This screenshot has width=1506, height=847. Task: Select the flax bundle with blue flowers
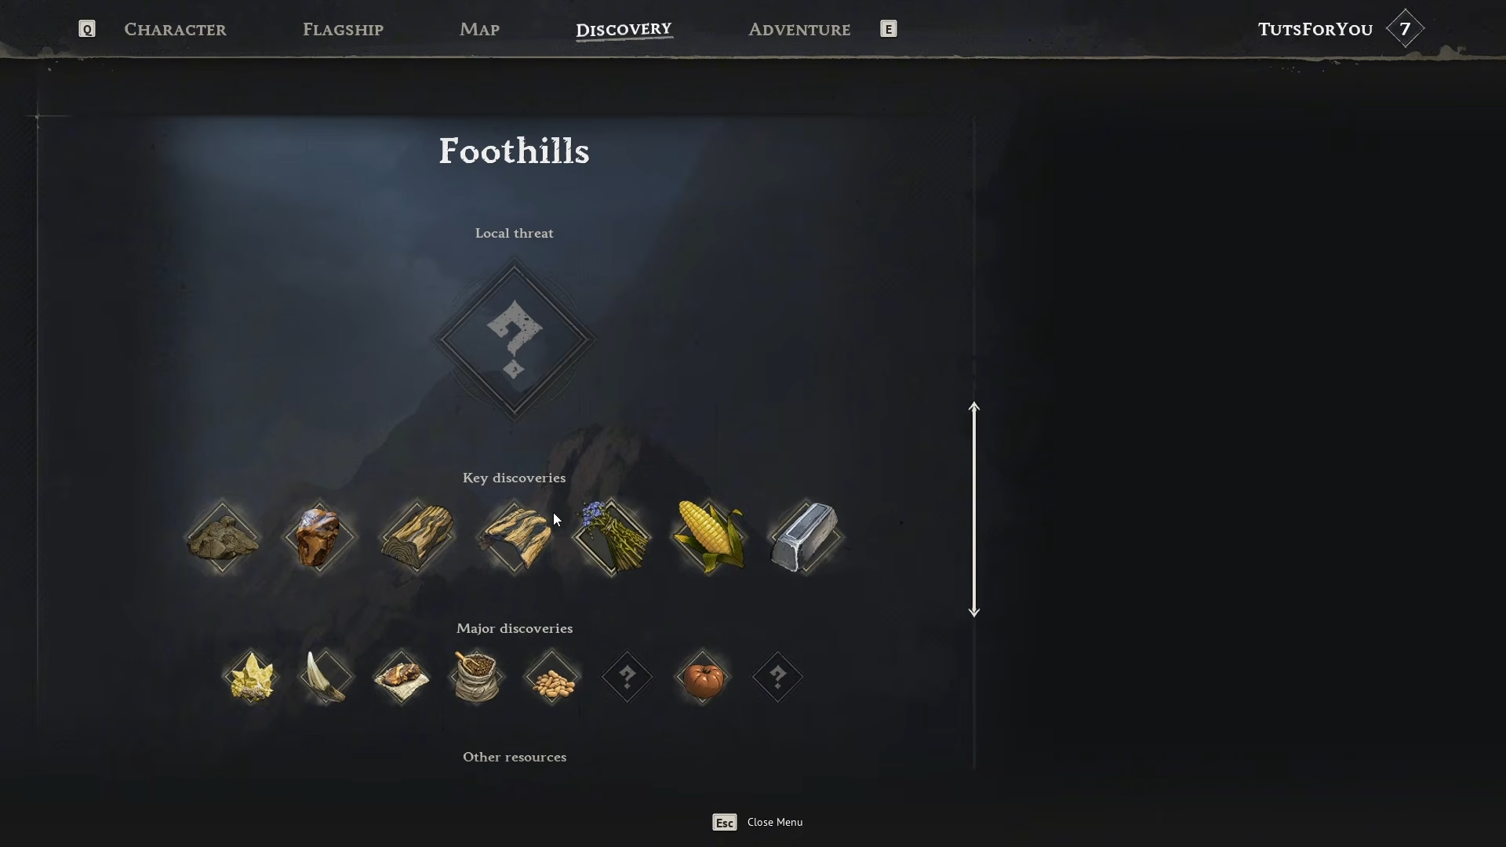611,538
